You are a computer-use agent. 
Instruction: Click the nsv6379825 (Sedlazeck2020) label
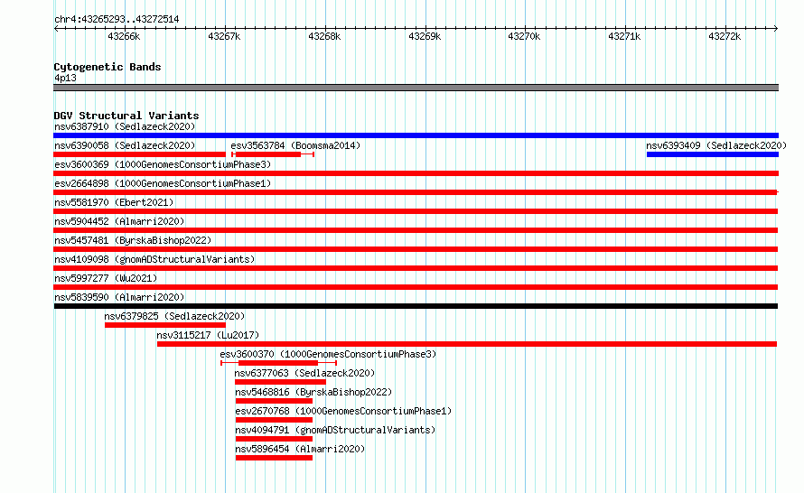(174, 316)
